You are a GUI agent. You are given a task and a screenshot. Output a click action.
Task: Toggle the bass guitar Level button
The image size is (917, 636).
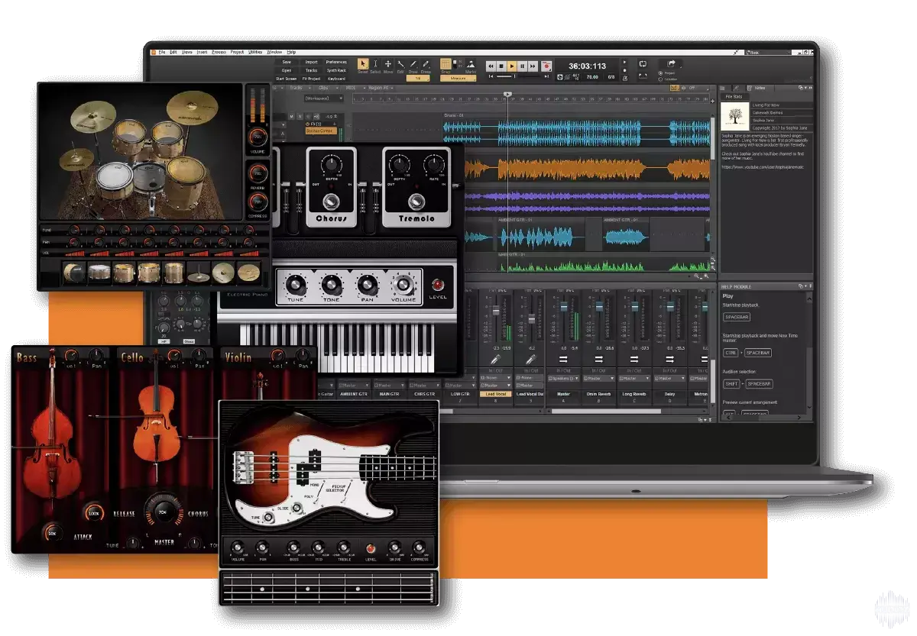[x=370, y=548]
